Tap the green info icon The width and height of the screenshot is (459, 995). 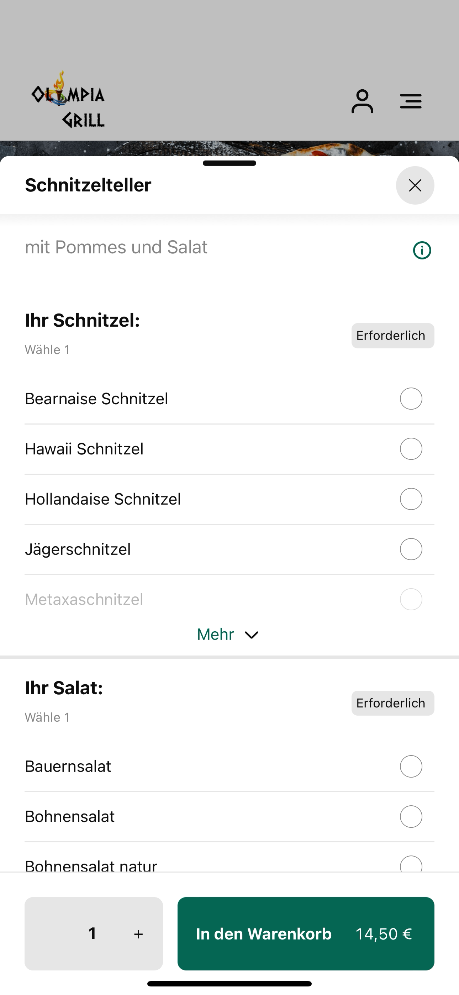click(x=422, y=250)
